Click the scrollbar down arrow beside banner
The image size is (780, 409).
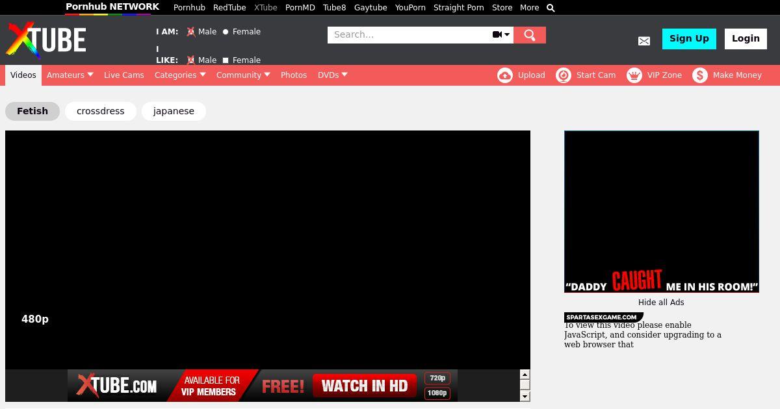525,396
